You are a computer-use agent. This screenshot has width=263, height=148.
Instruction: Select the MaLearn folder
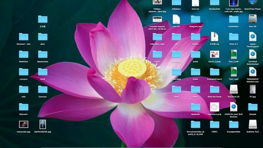[x=23, y=107]
